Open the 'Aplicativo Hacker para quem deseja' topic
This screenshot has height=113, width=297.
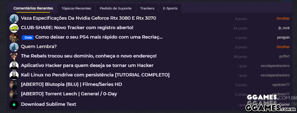[87, 65]
